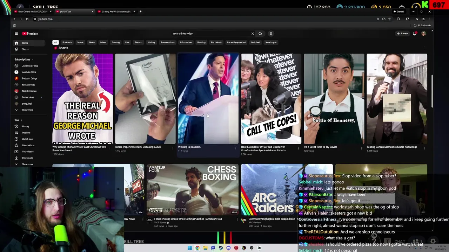Open Chrome extensions puzzle icon
449x252 pixels.
(x=398, y=19)
